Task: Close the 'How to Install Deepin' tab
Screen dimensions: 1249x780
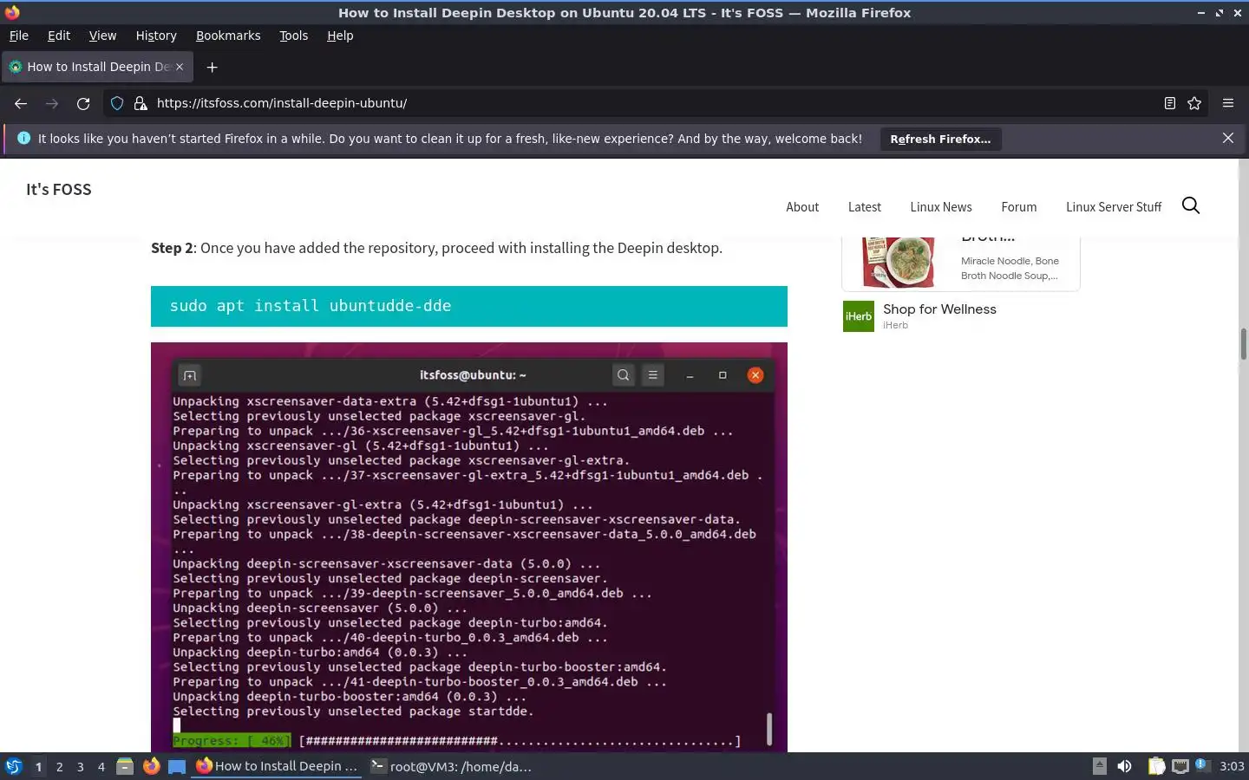Action: point(180,67)
